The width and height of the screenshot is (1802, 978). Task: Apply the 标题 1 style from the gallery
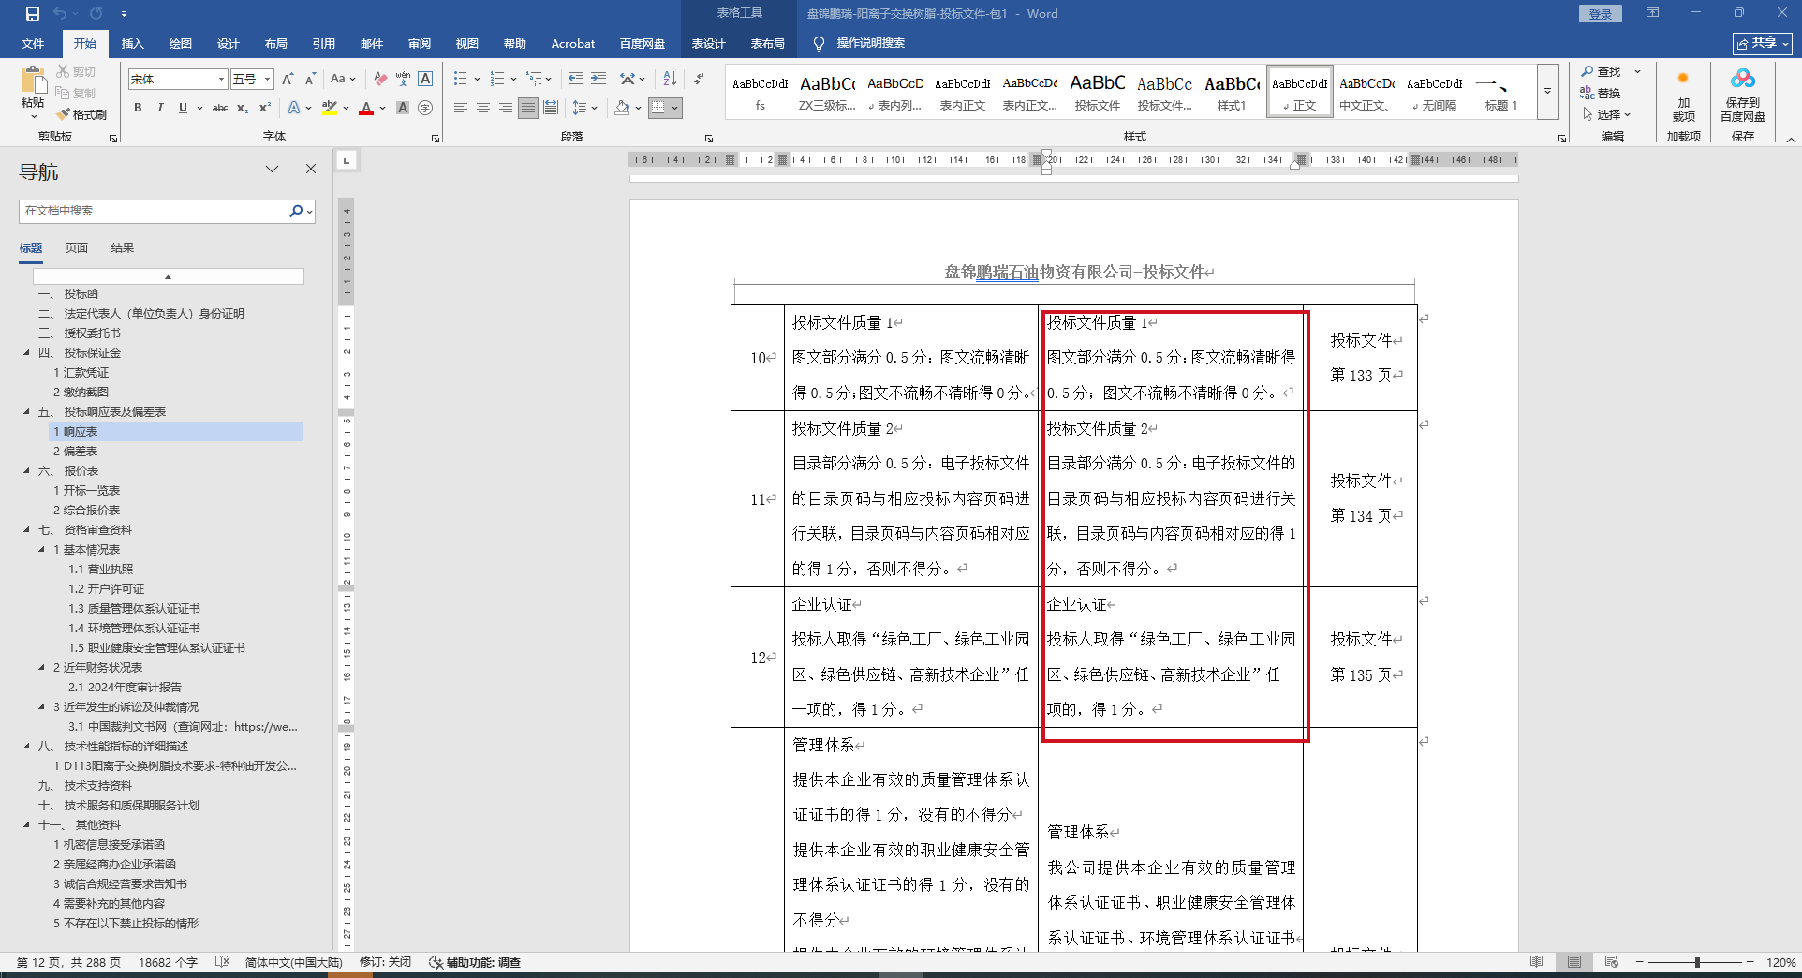[1500, 93]
